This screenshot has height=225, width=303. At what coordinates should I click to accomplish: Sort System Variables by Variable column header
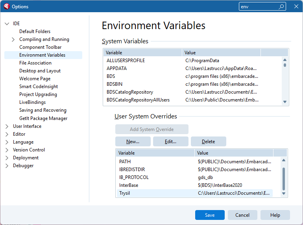pos(142,53)
